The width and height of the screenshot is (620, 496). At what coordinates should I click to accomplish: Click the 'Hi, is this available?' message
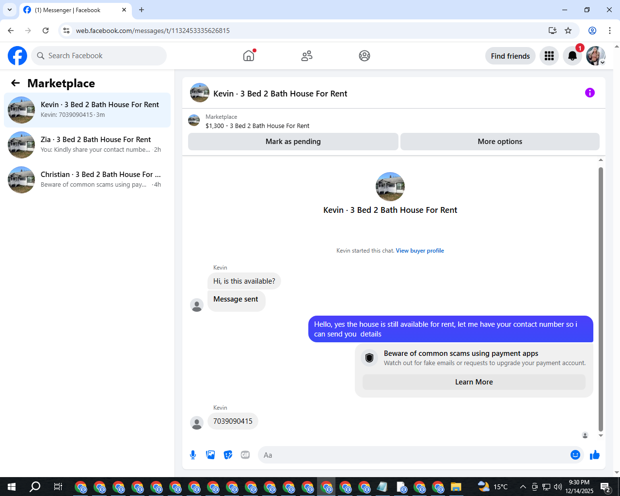[244, 281]
